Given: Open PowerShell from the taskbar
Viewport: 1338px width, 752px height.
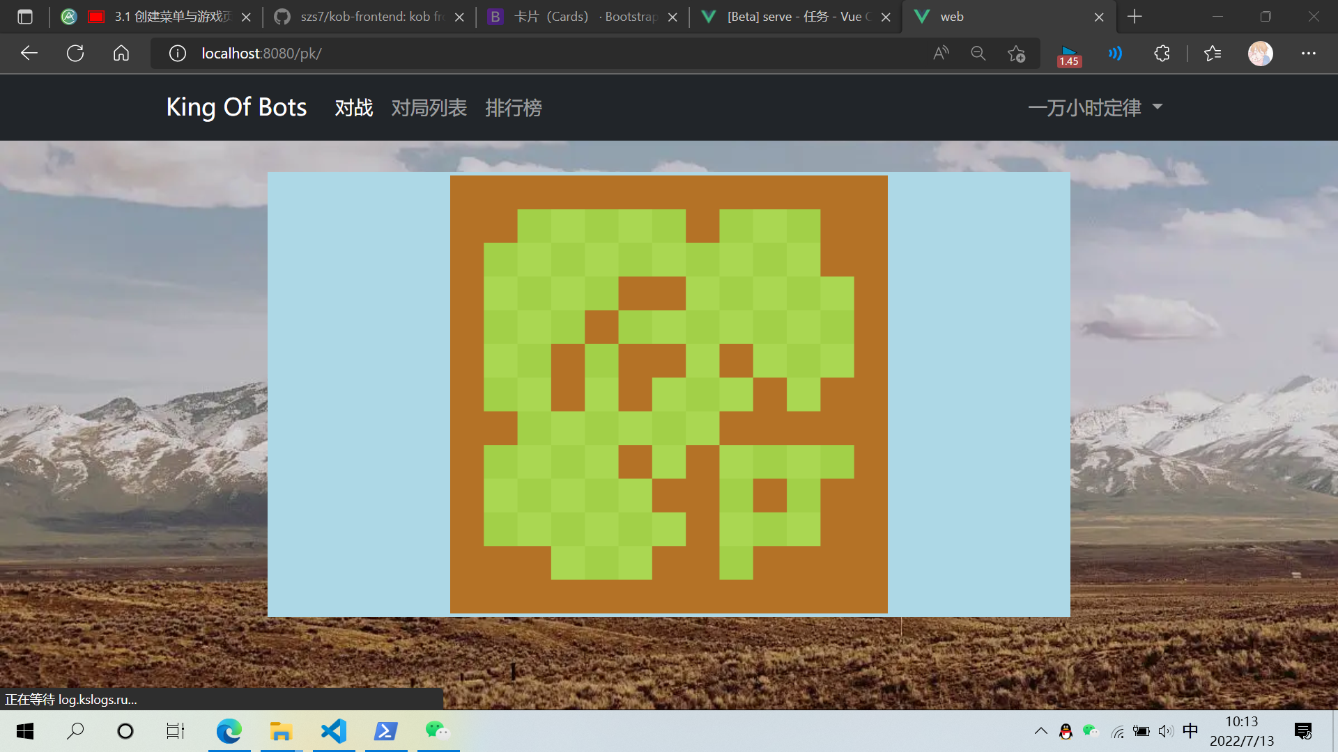Looking at the screenshot, I should [386, 731].
